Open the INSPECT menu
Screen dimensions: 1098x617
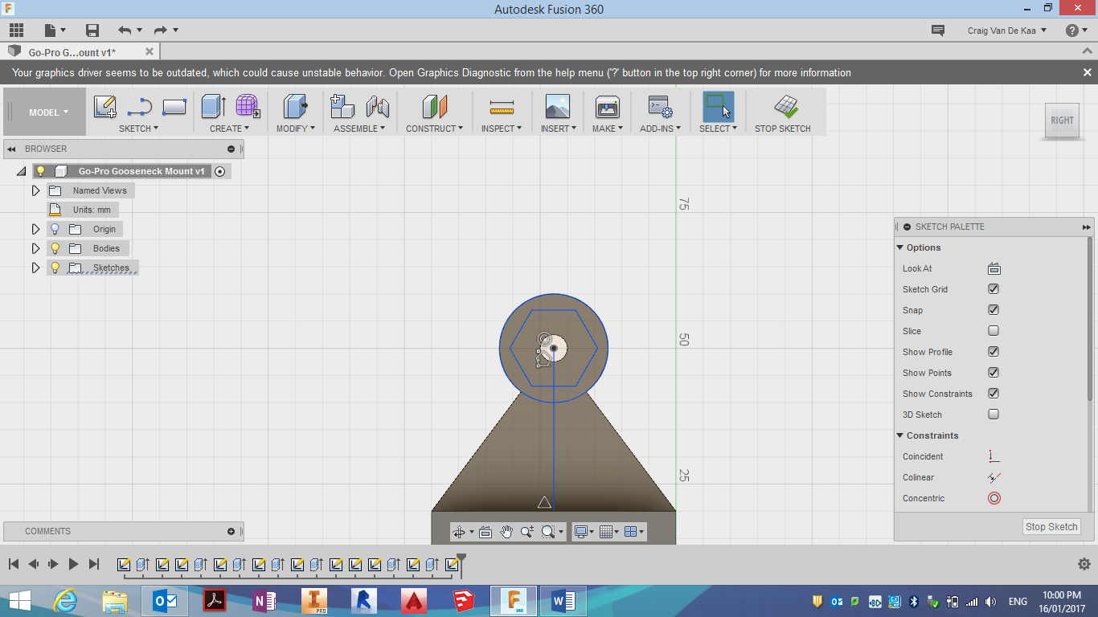[502, 129]
